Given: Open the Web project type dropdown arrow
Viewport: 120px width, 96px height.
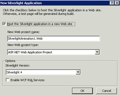Looking at the screenshot, I should pyautogui.click(x=97, y=52).
